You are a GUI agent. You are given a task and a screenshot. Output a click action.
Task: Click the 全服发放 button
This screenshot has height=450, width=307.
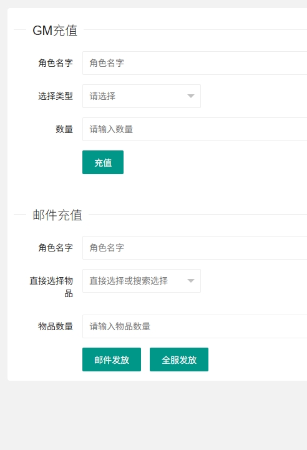click(x=179, y=360)
